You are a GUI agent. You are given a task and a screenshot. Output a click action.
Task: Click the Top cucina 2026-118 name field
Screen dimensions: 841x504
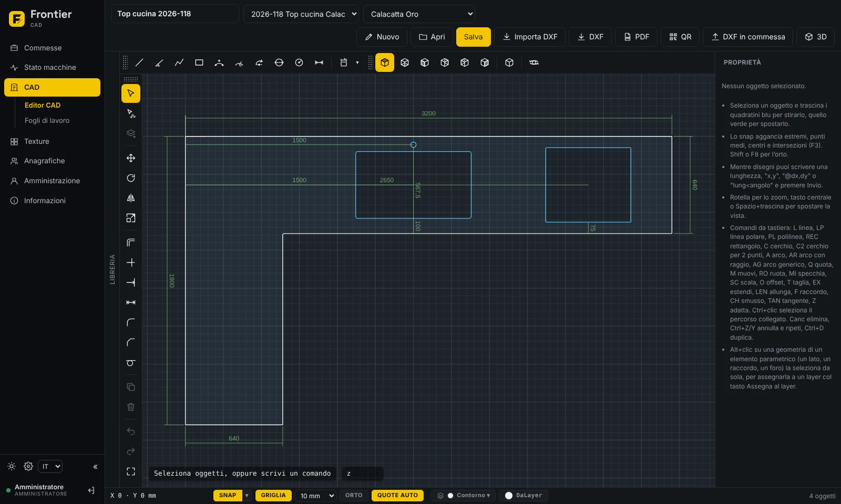tap(175, 14)
